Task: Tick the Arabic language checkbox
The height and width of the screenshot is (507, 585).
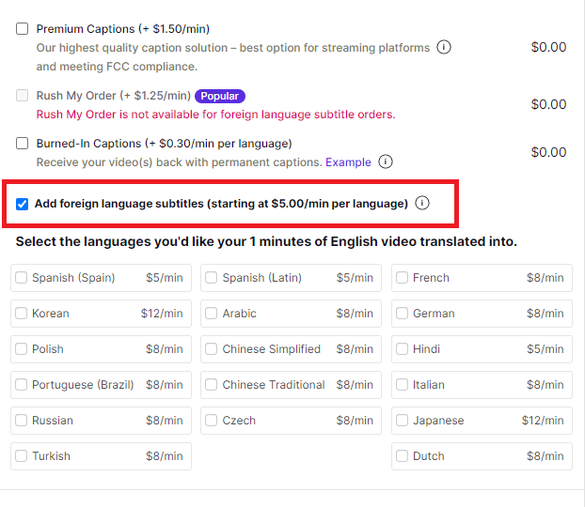Action: click(212, 314)
